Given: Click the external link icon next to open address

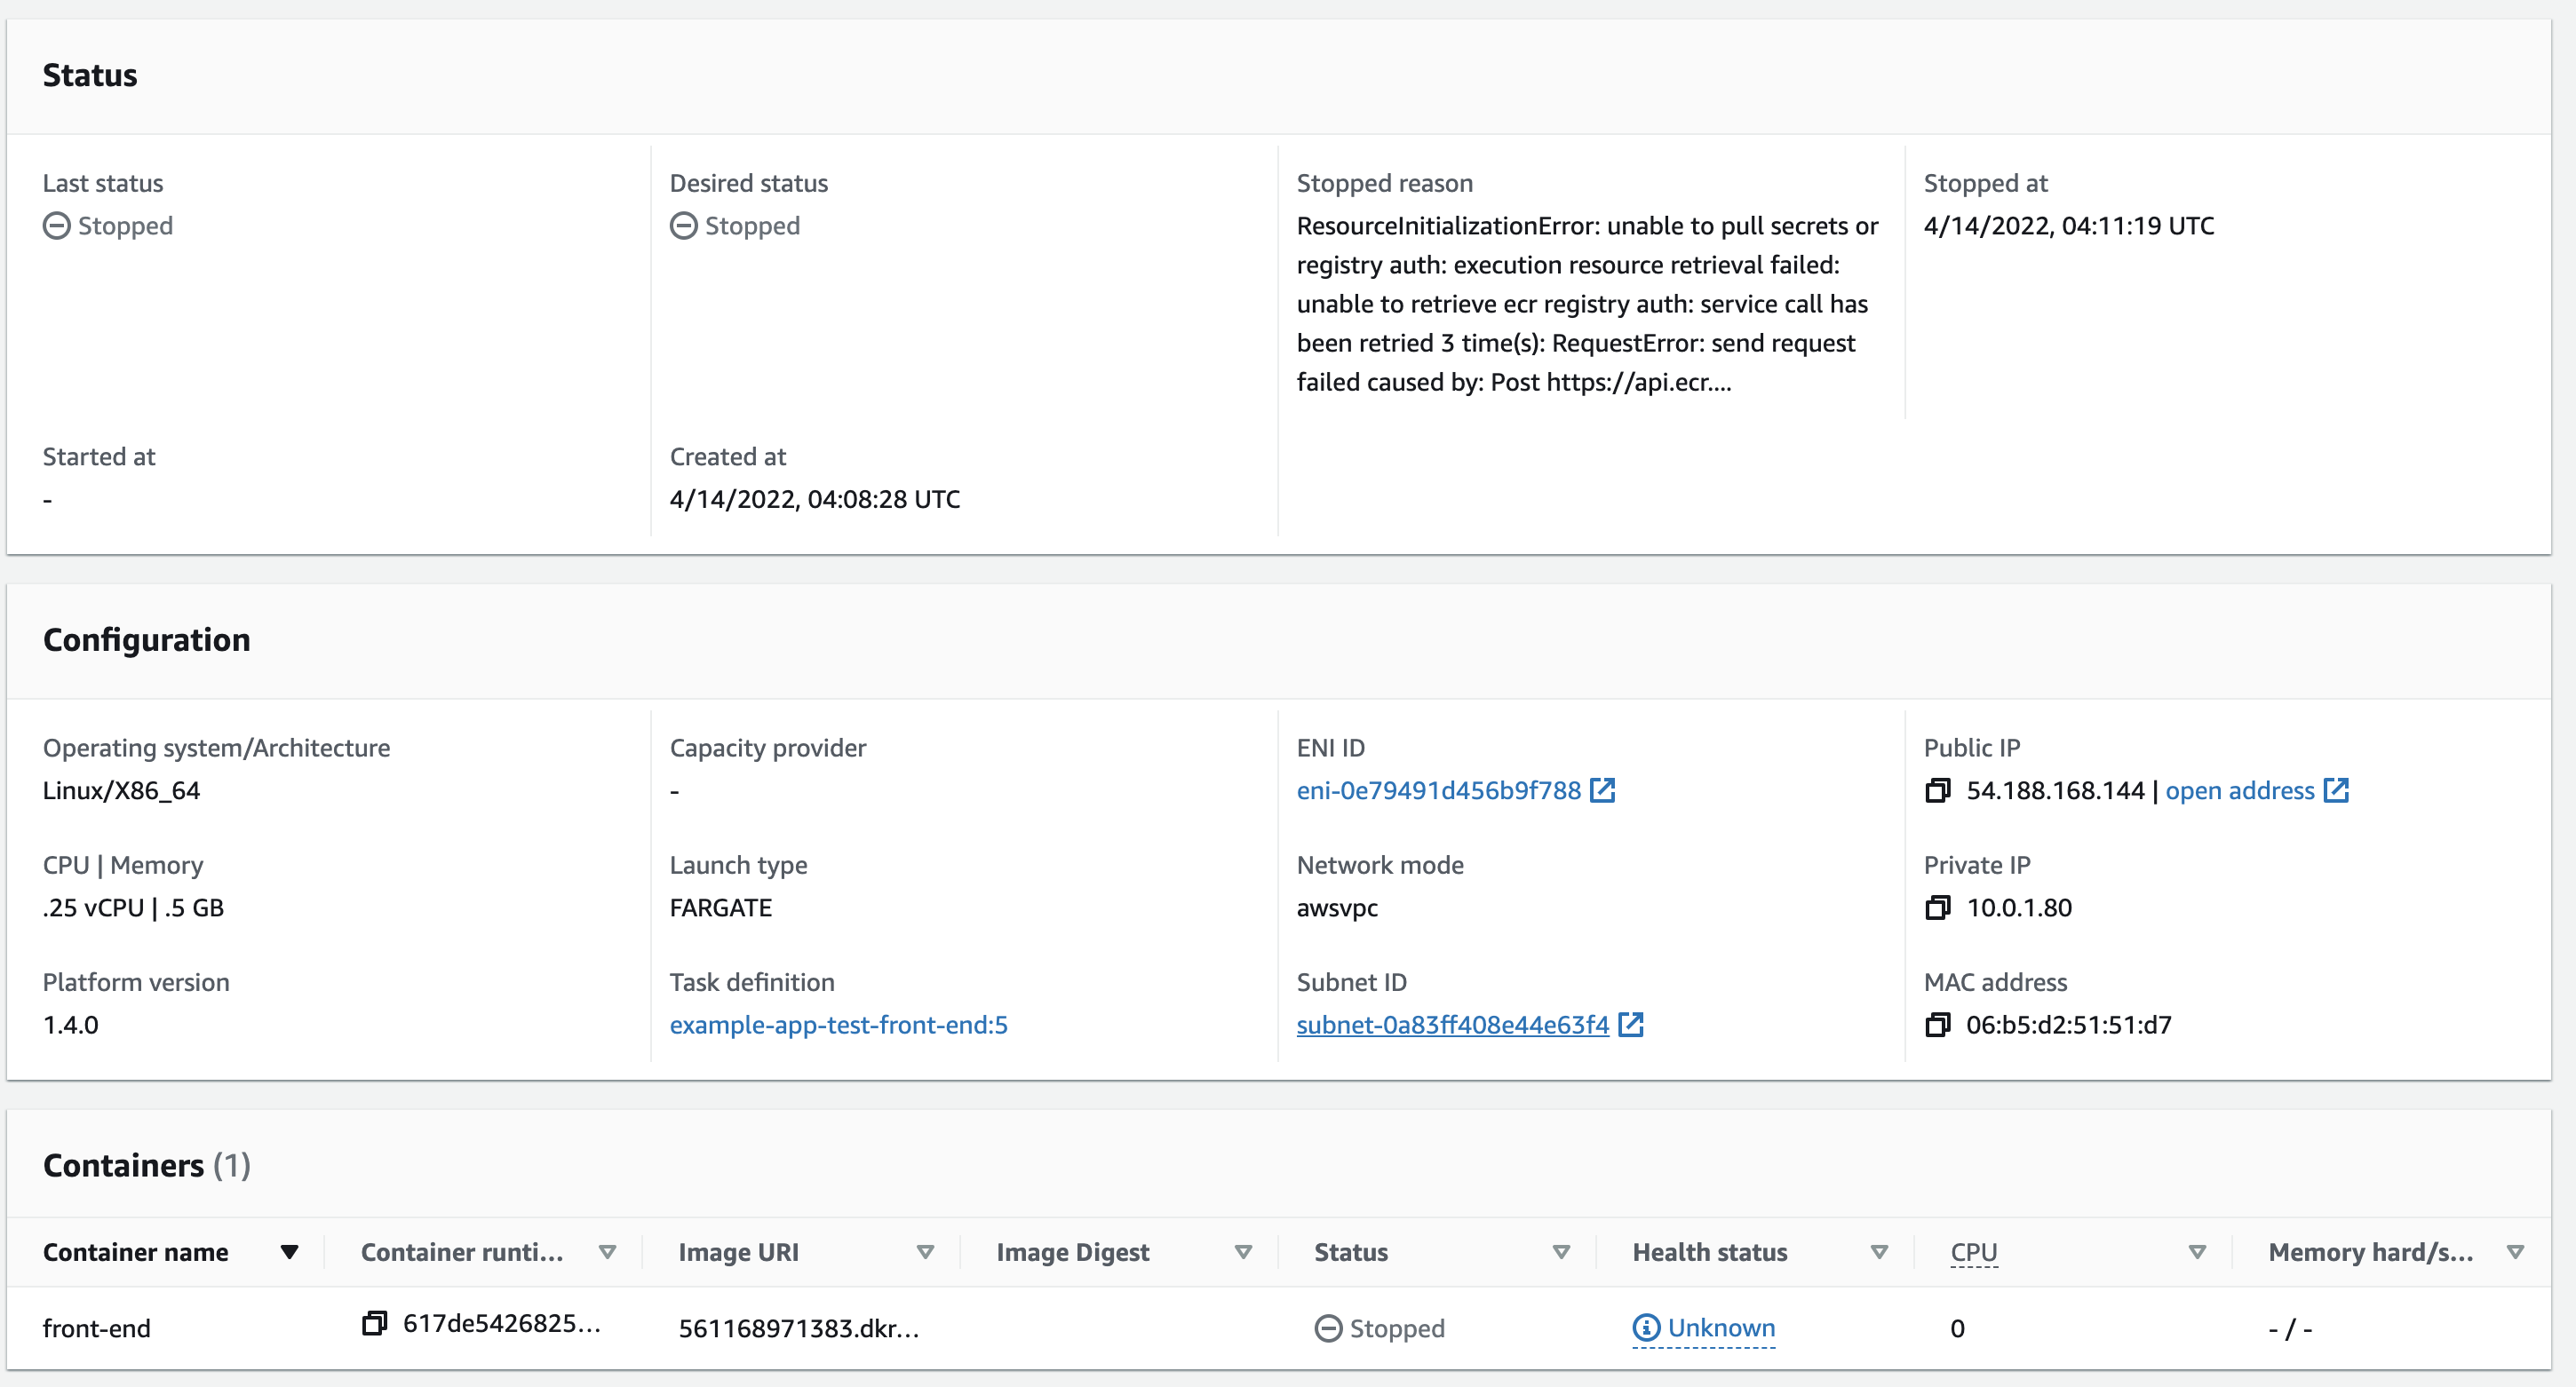Looking at the screenshot, I should point(2337,790).
